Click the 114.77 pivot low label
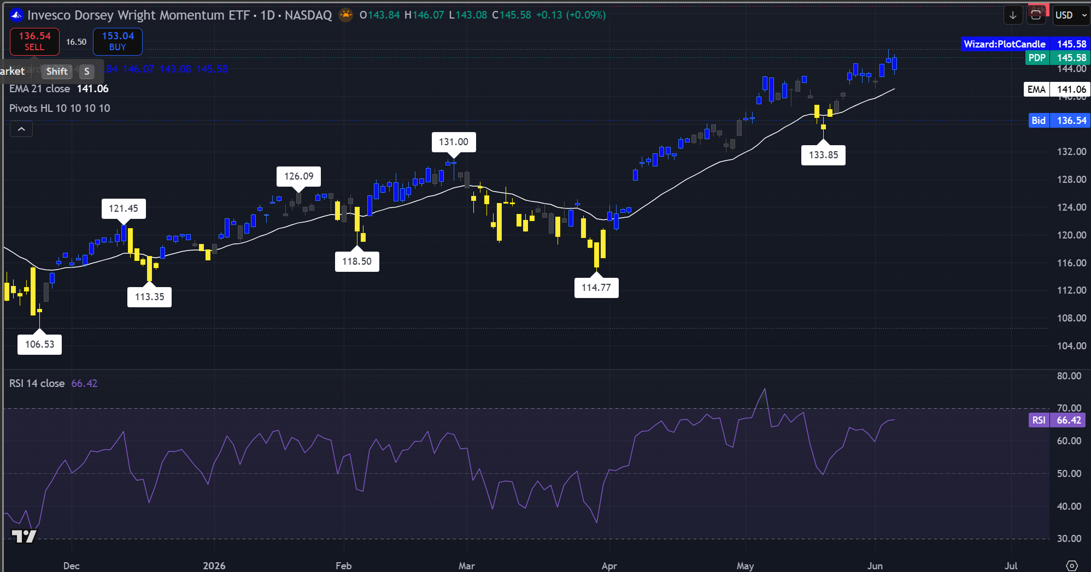Viewport: 1091px width, 572px height. [596, 288]
